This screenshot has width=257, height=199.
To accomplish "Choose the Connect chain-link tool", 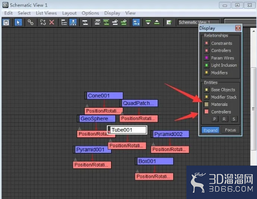I will click(31, 23).
